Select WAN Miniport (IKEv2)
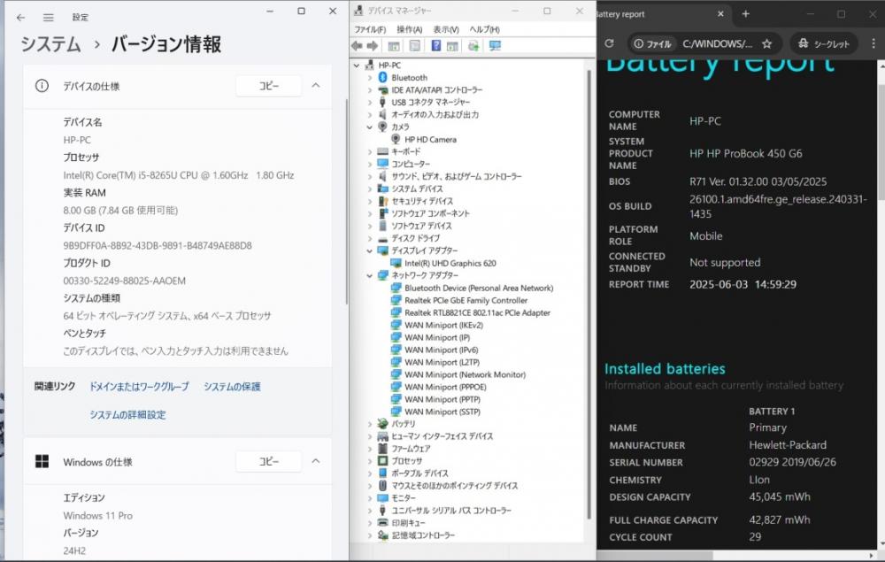The width and height of the screenshot is (885, 562). pos(437,326)
